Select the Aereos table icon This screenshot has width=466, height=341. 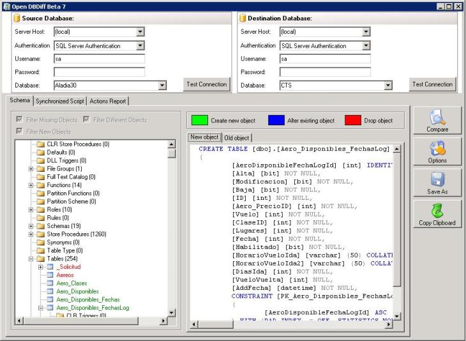coord(50,275)
